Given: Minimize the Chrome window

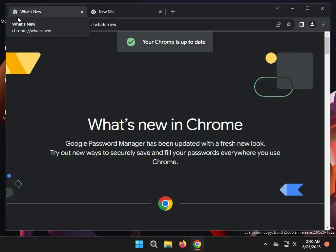Looking at the screenshot, I should point(292,8).
